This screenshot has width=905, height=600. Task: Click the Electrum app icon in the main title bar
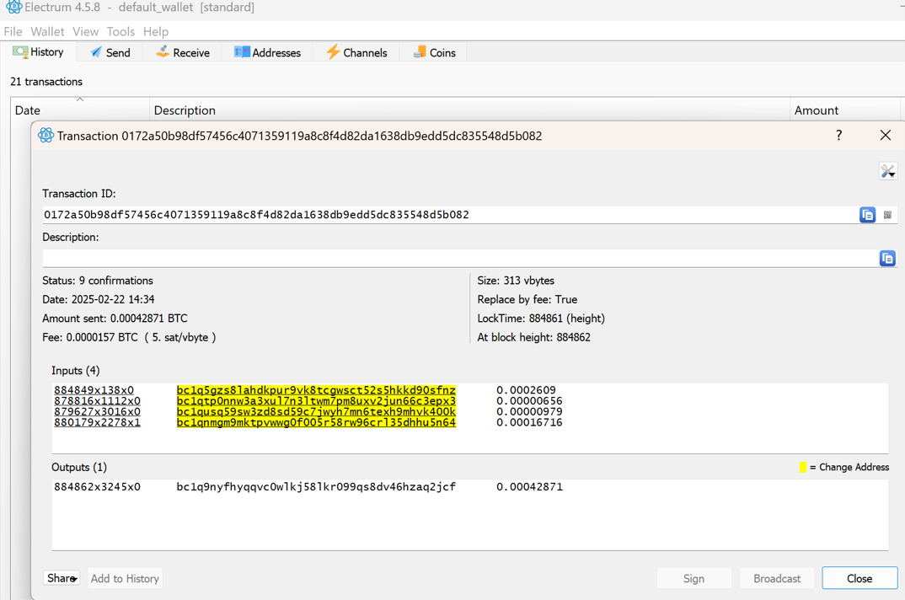point(13,7)
